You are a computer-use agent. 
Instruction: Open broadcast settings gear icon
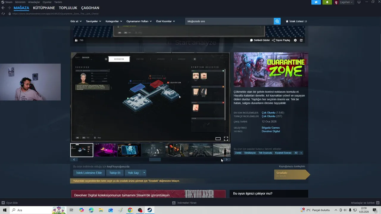point(295,40)
